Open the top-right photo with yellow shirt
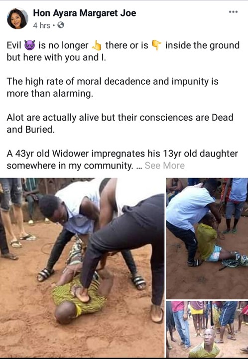Image resolution: width=248 pixels, height=359 pixels. (x=207, y=238)
